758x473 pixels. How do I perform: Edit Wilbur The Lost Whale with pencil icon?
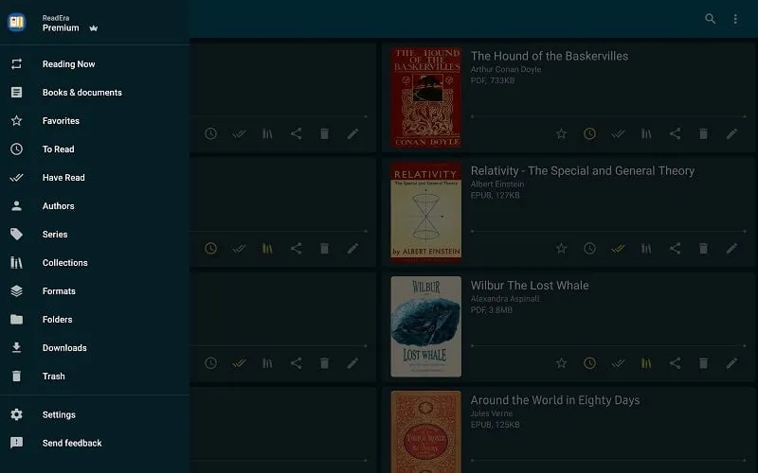(x=731, y=363)
